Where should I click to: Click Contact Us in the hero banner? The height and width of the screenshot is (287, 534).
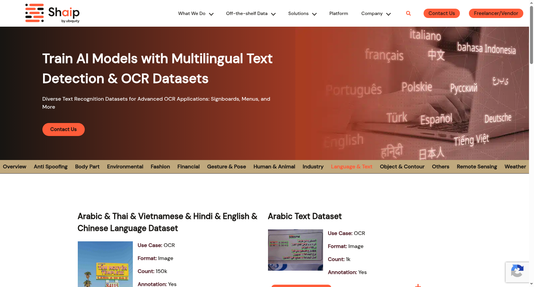[63, 129]
